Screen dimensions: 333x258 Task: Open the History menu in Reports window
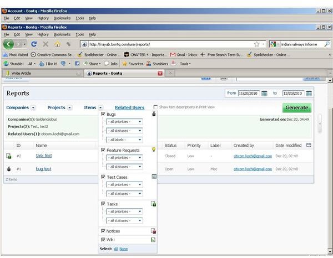click(43, 34)
